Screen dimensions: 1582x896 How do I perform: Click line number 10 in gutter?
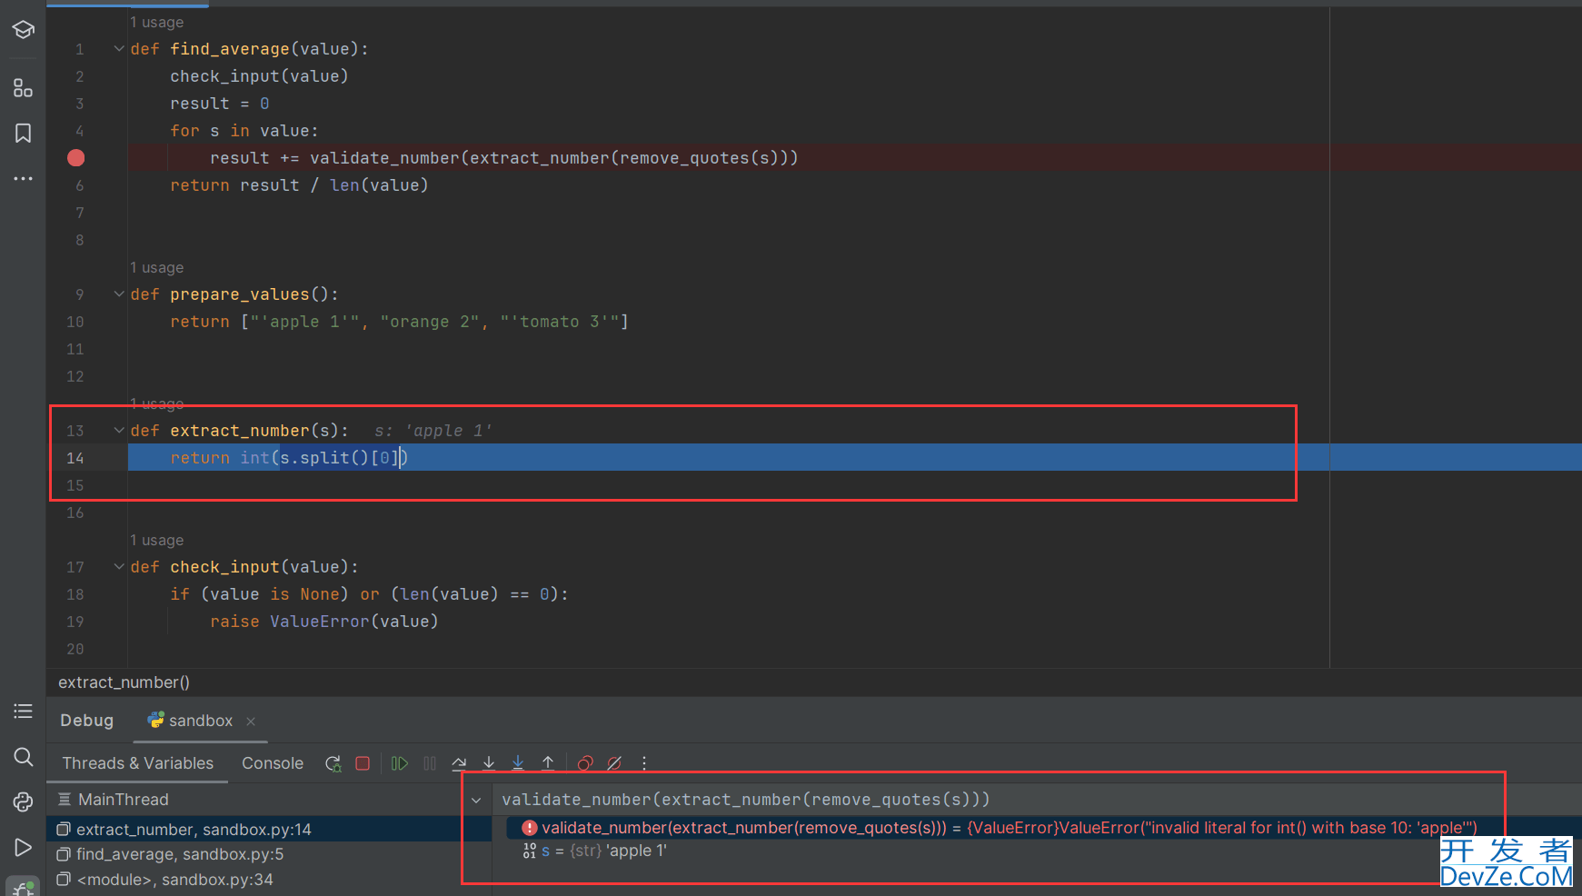click(75, 322)
